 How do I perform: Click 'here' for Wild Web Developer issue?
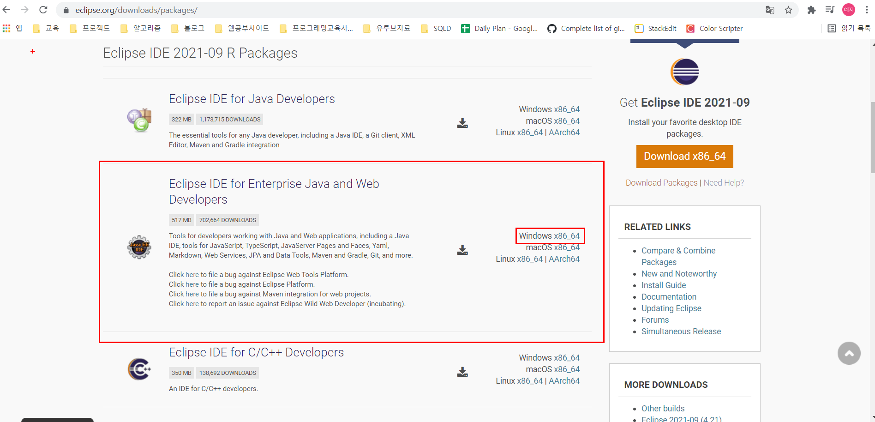click(192, 304)
